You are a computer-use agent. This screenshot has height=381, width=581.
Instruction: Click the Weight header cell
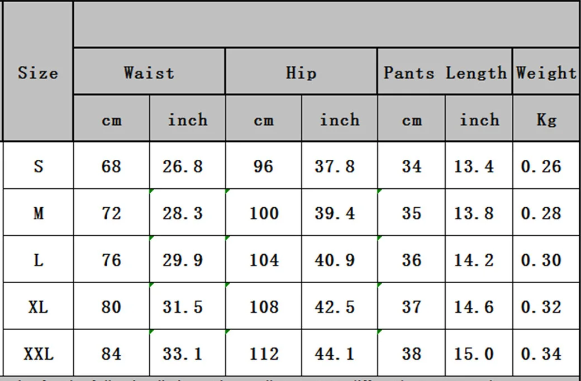pos(546,71)
